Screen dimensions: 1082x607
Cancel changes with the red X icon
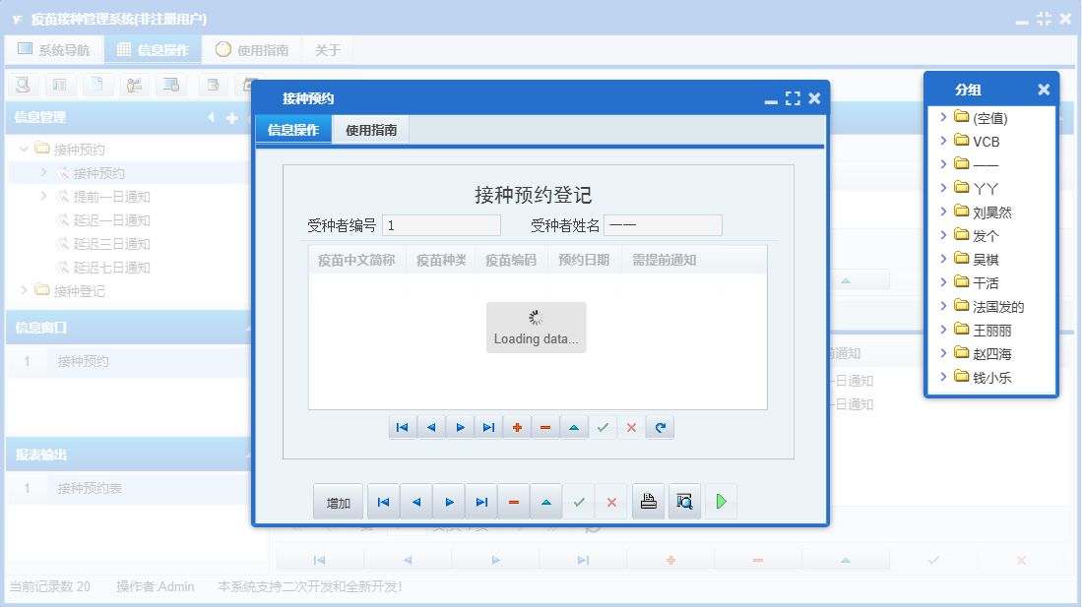point(631,427)
